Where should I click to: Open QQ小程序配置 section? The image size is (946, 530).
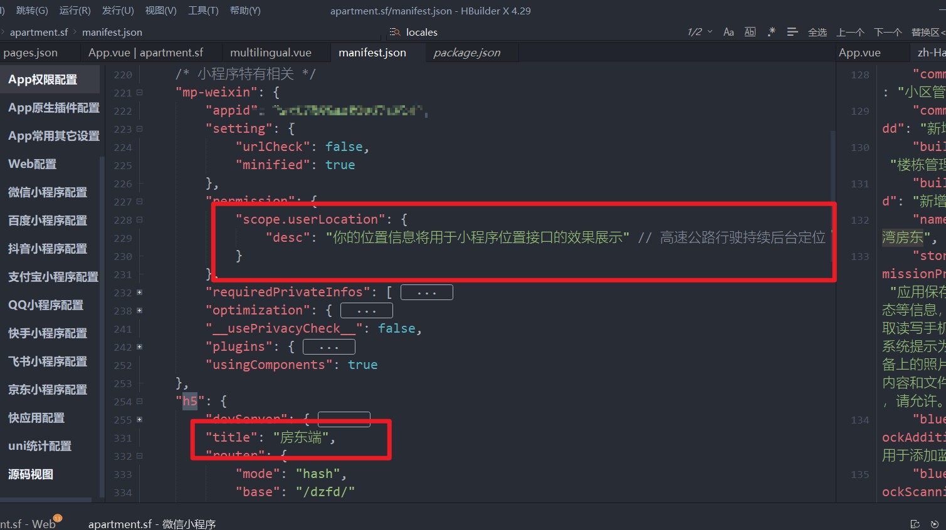tap(50, 305)
